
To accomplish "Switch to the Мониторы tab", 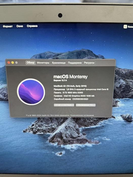I will coord(43,63).
